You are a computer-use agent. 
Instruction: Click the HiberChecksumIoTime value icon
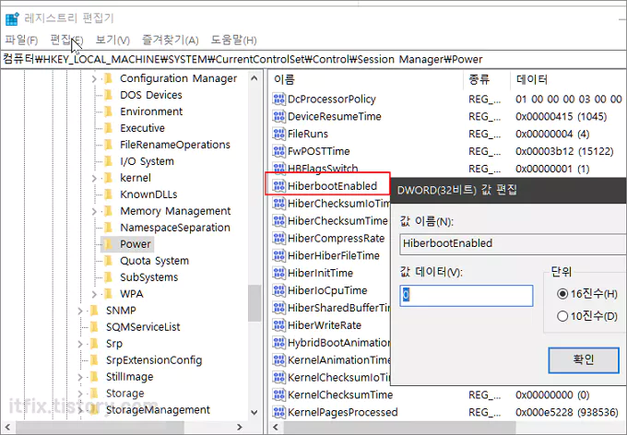click(x=278, y=203)
